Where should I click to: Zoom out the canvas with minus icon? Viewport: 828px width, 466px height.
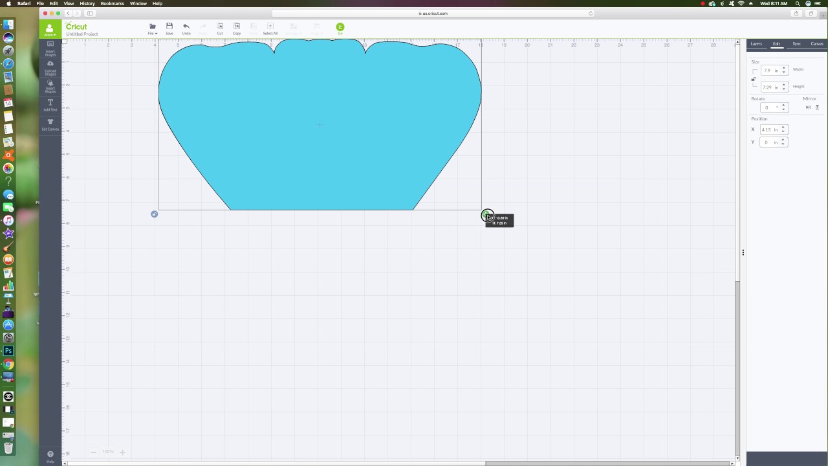pyautogui.click(x=94, y=452)
